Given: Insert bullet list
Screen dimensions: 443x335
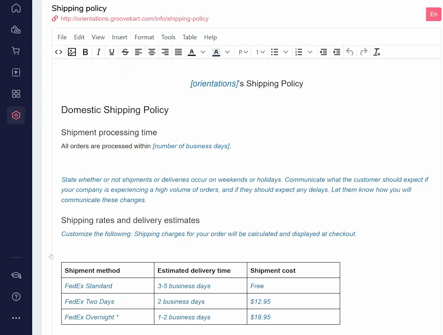Looking at the screenshot, I should [275, 52].
